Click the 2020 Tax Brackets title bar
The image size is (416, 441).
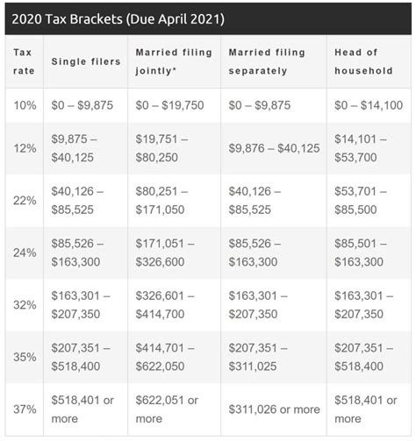point(208,19)
